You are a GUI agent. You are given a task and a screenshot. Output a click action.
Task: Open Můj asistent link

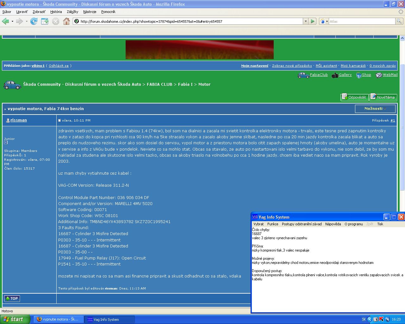(326, 66)
